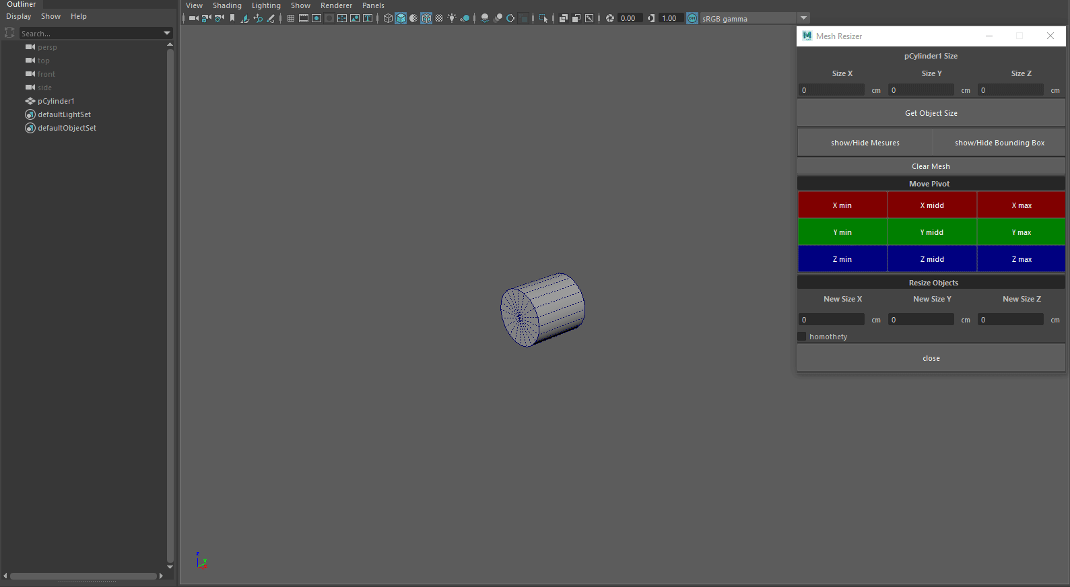
Task: Open the Outliner Help menu
Action: click(x=79, y=16)
